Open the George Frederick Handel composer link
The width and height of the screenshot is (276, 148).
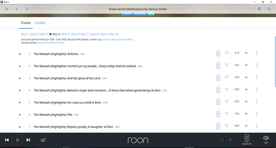[x=50, y=43]
